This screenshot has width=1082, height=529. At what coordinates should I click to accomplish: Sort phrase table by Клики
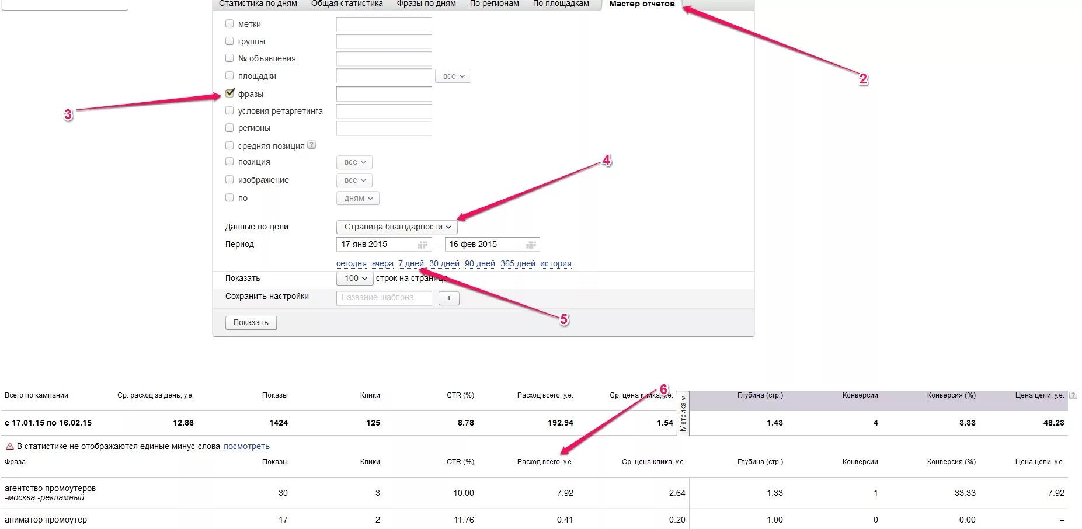370,462
